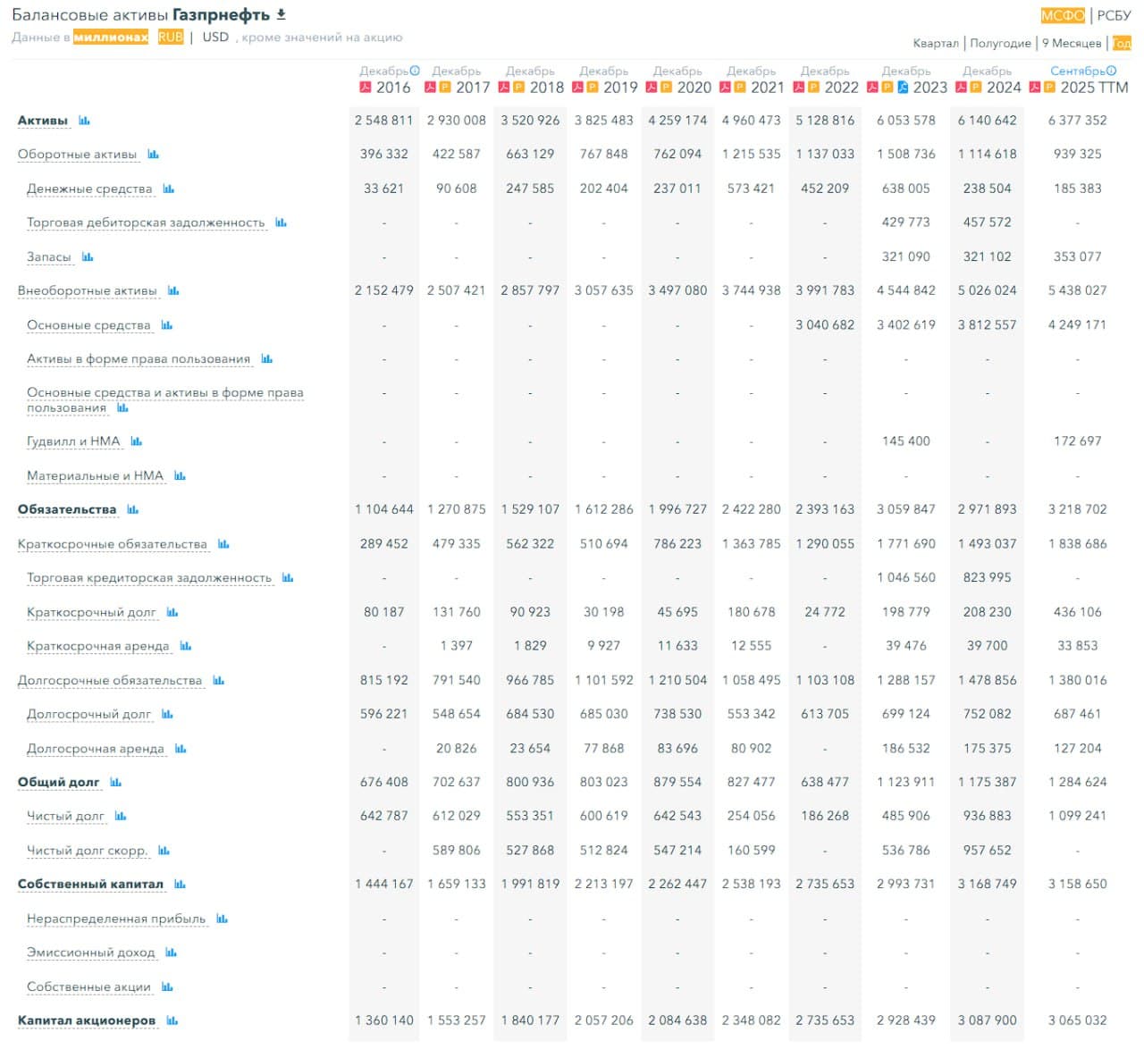Open the Долгосрочные обязательства link

(x=110, y=681)
